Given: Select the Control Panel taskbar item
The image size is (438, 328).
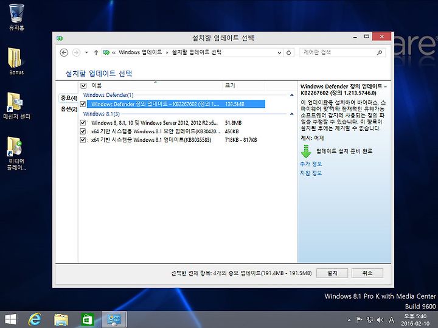Looking at the screenshot, I should point(114,319).
